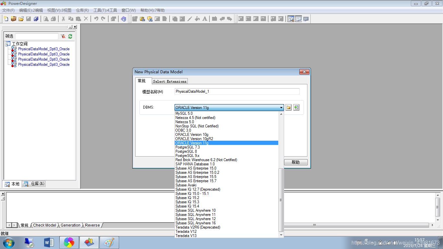Viewport: 443px width, 249px height.
Task: Choose ODBC 3.0 from the list
Action: [226, 130]
